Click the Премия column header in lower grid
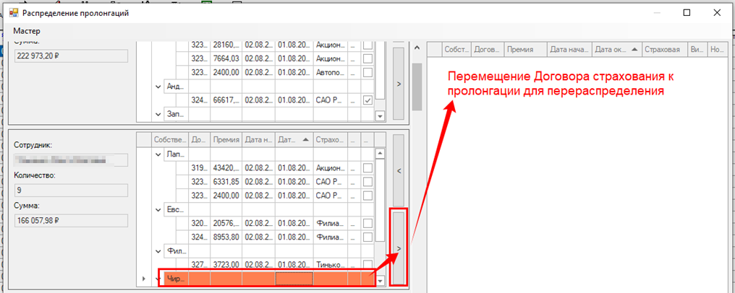This screenshot has height=293, width=735. tap(226, 140)
